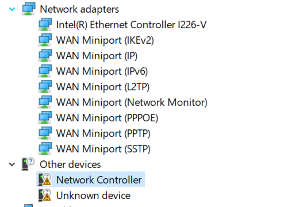Click the Network adapters category icon
This screenshot has height=207, width=303.
tap(29, 9)
